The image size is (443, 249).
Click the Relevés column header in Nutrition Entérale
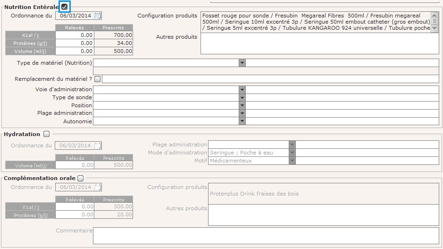(75, 27)
